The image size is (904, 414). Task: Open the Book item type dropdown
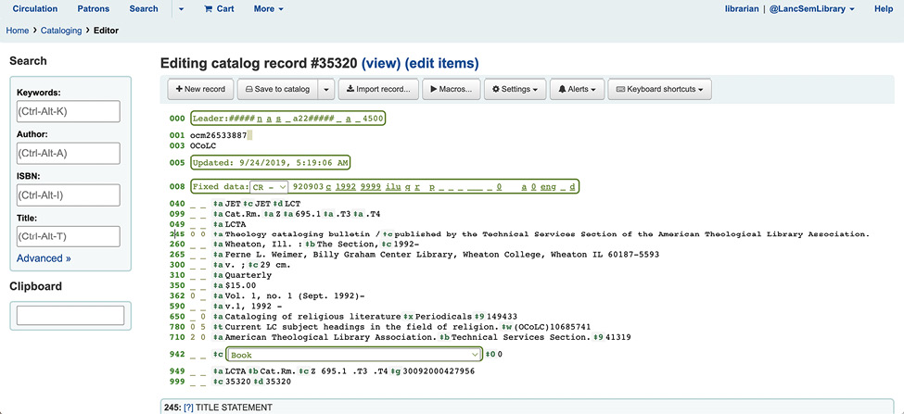354,355
